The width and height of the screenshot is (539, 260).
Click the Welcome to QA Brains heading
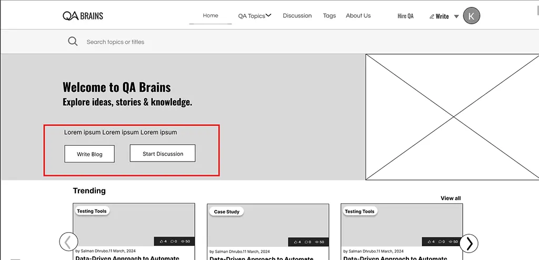pos(116,87)
